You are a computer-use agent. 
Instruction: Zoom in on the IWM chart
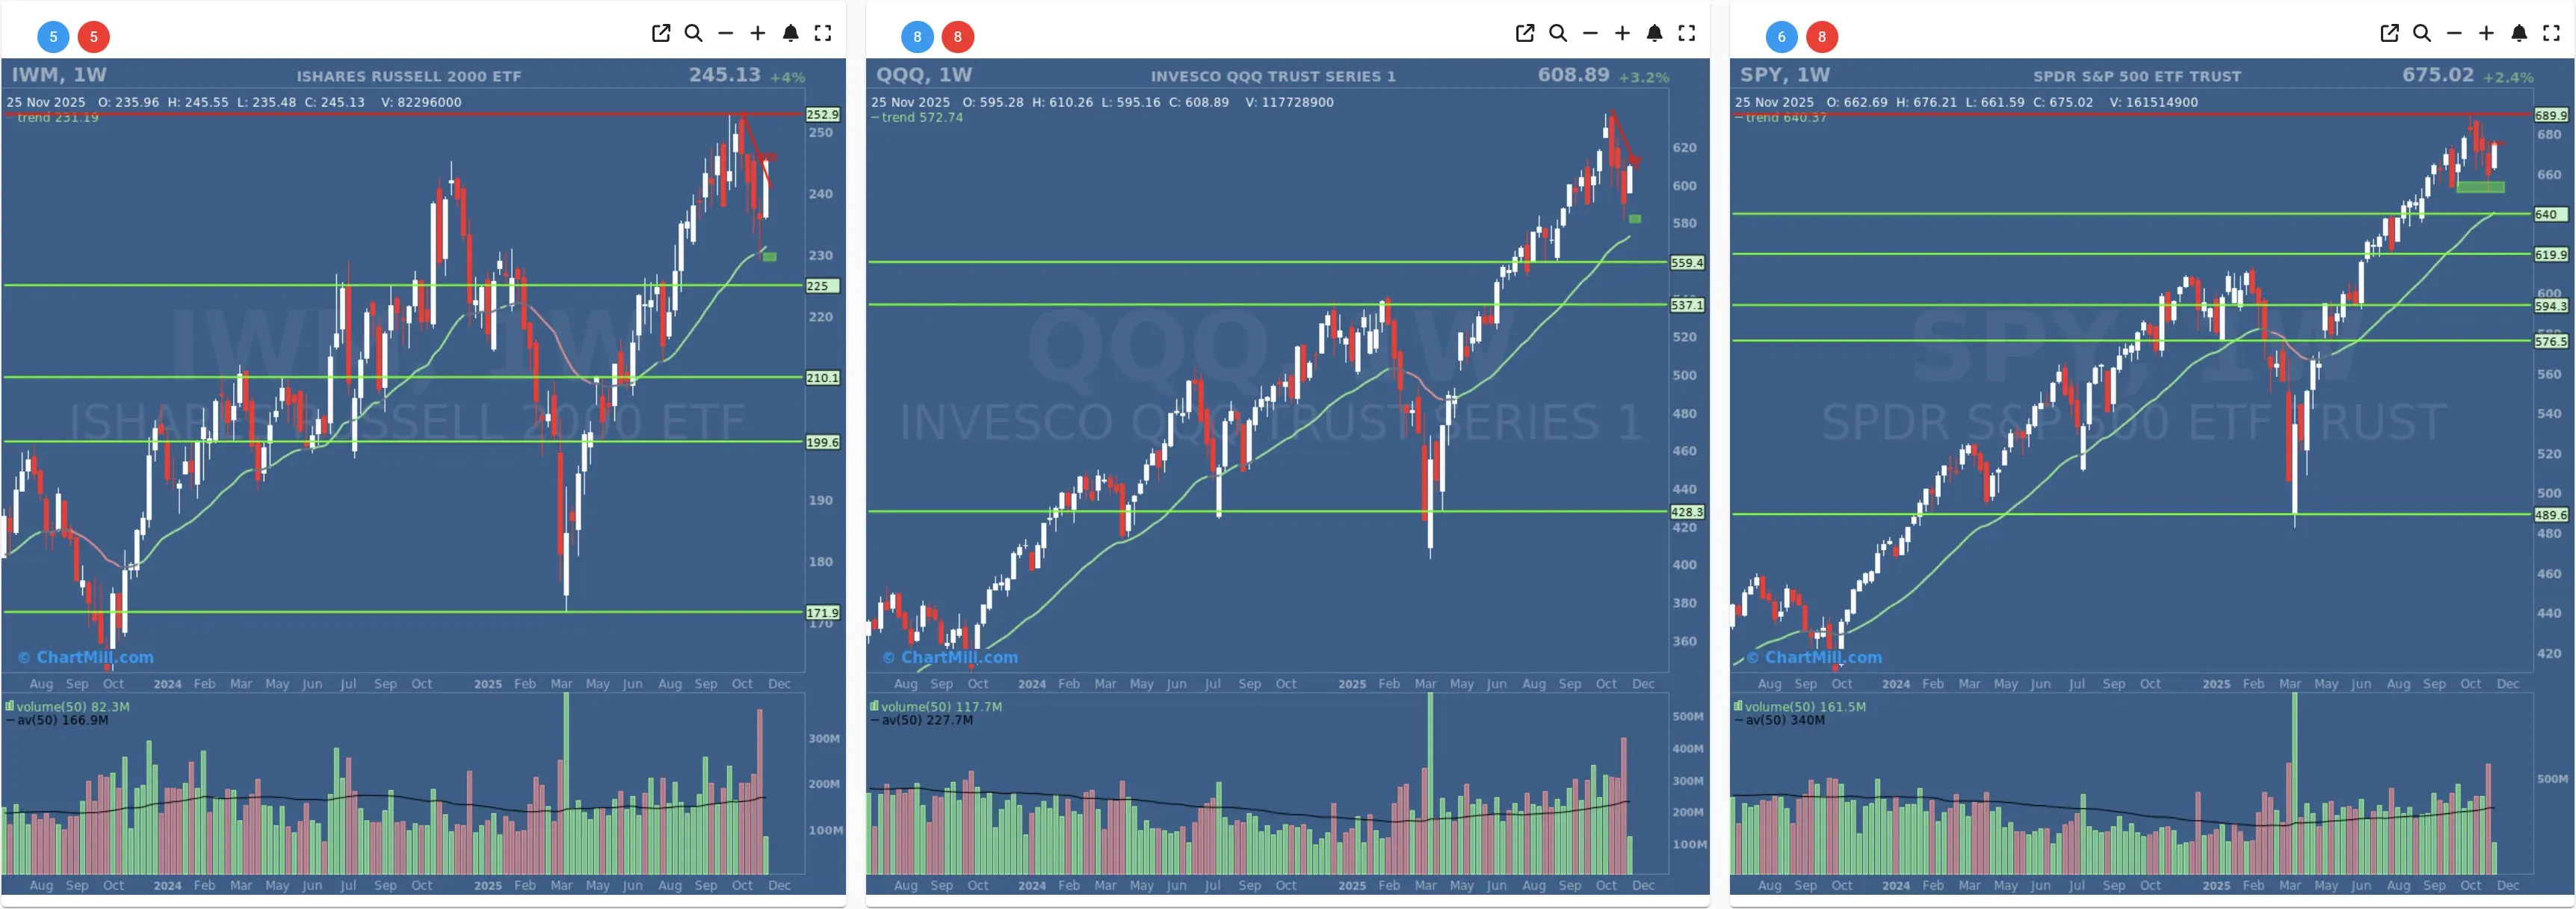[x=758, y=33]
